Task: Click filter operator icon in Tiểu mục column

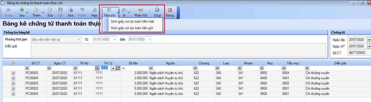Action: coord(284,68)
